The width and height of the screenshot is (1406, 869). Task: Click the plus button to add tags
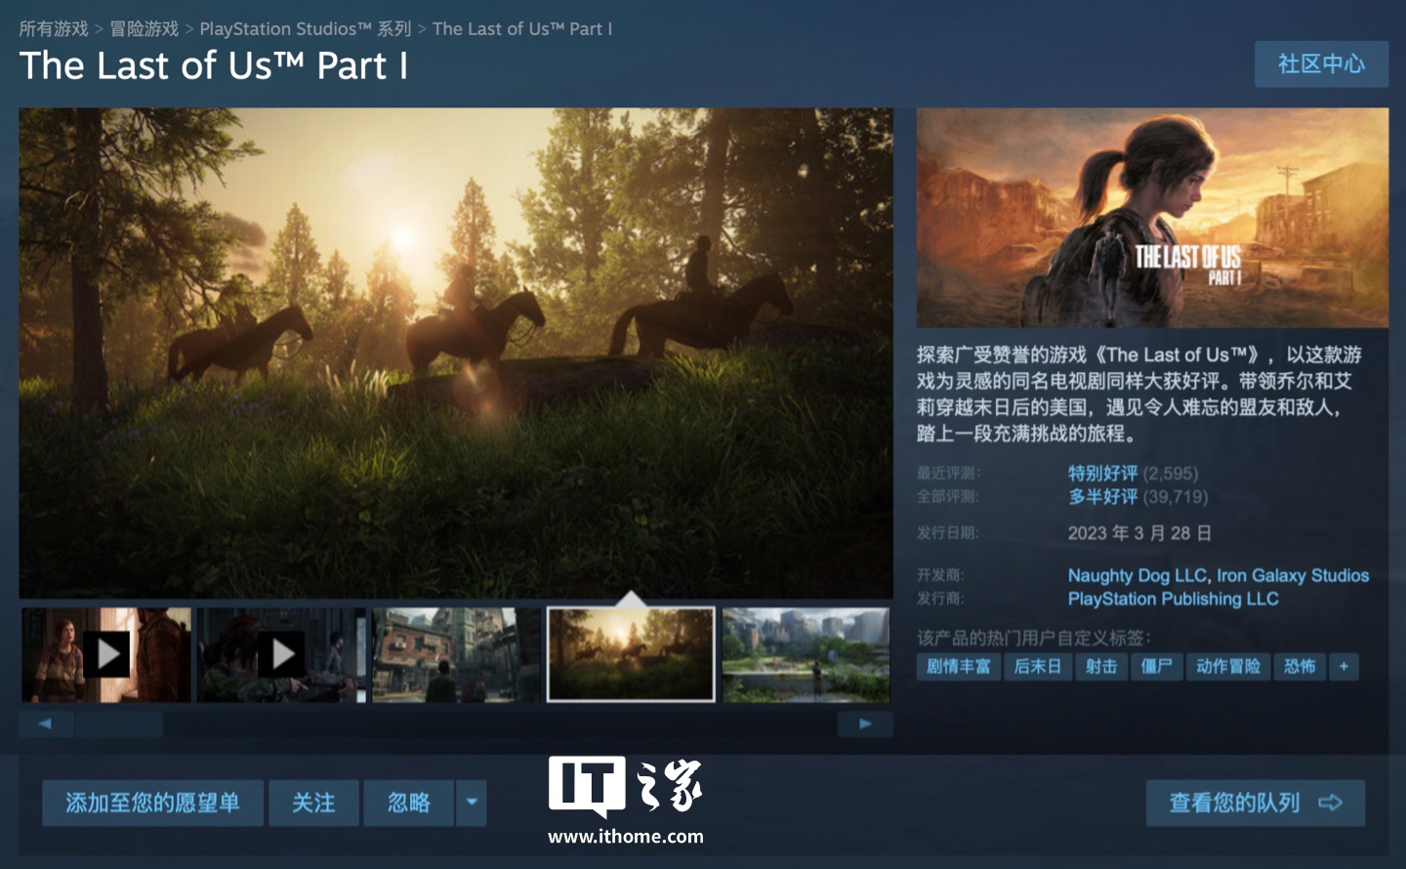point(1344,666)
